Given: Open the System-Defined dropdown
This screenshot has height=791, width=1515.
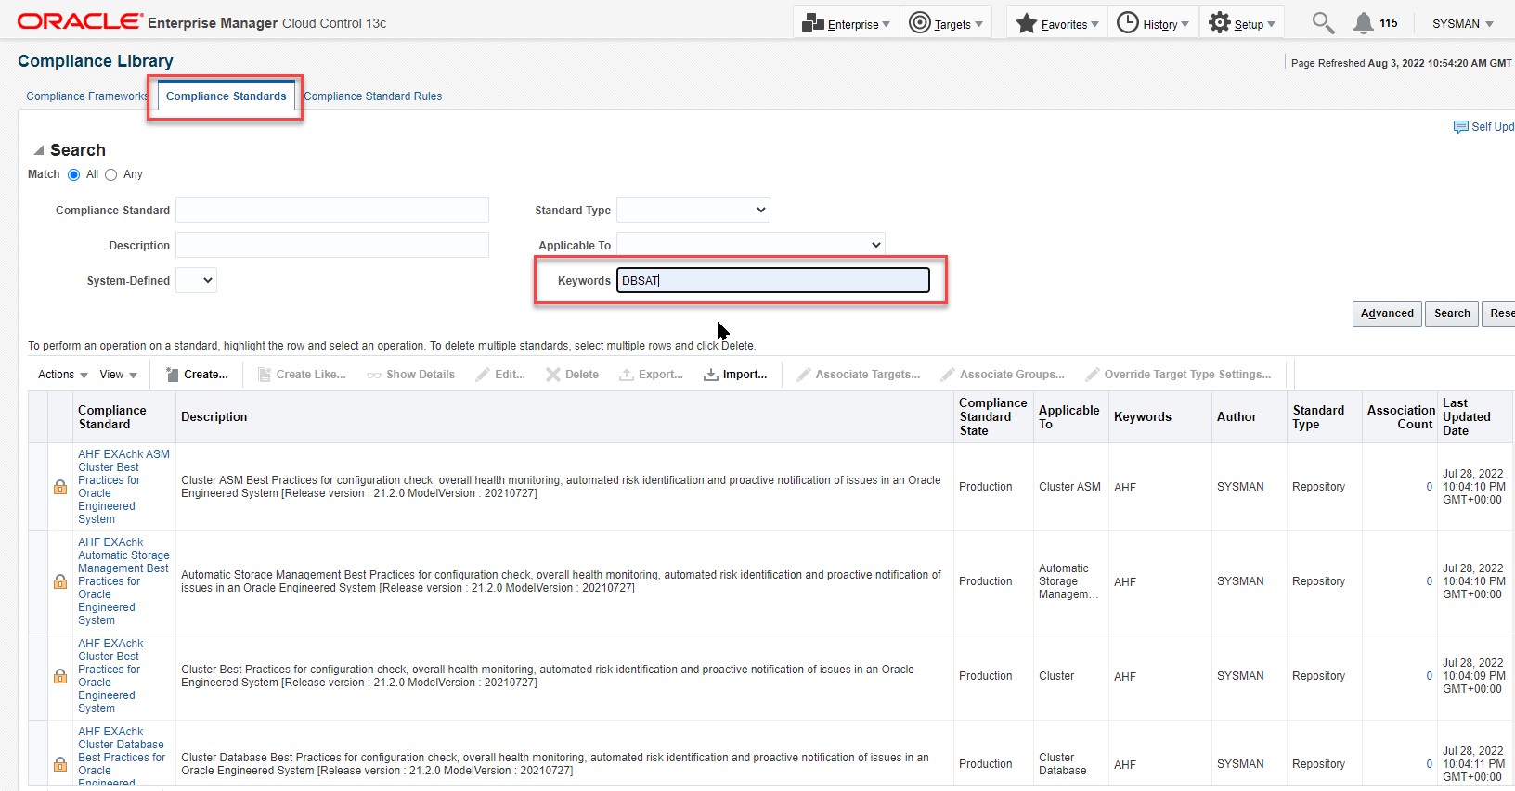Looking at the screenshot, I should tap(196, 280).
